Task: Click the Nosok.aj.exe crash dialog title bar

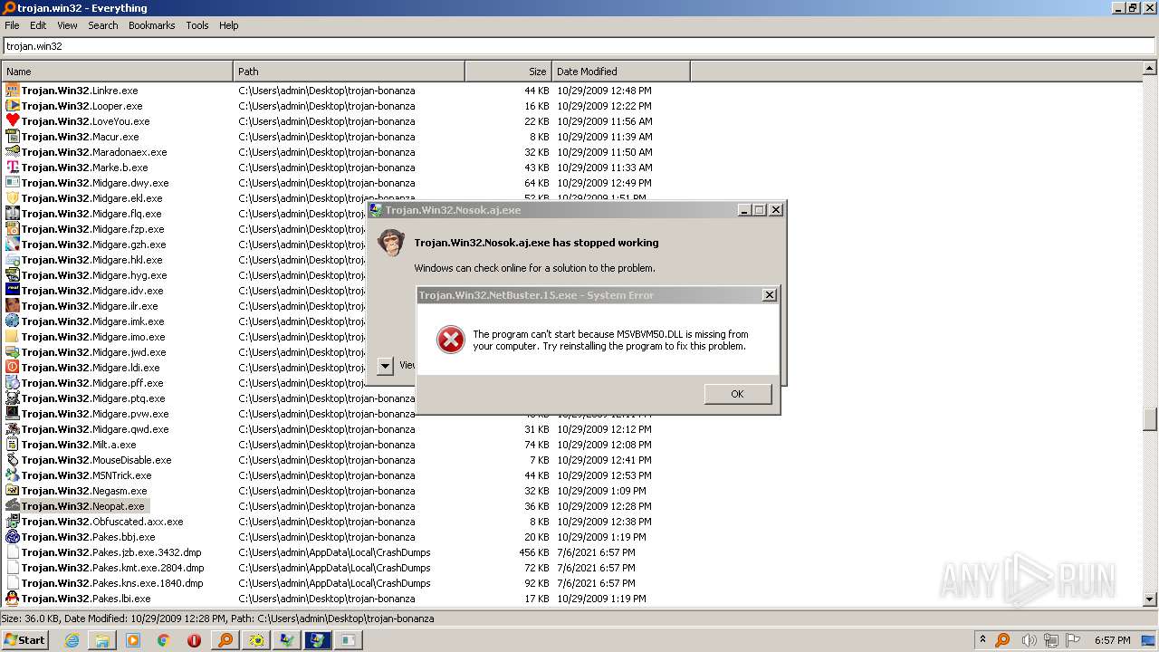Action: (x=551, y=210)
